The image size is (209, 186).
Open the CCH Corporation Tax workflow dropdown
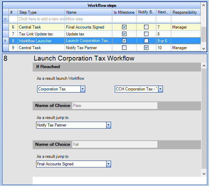click(160, 89)
